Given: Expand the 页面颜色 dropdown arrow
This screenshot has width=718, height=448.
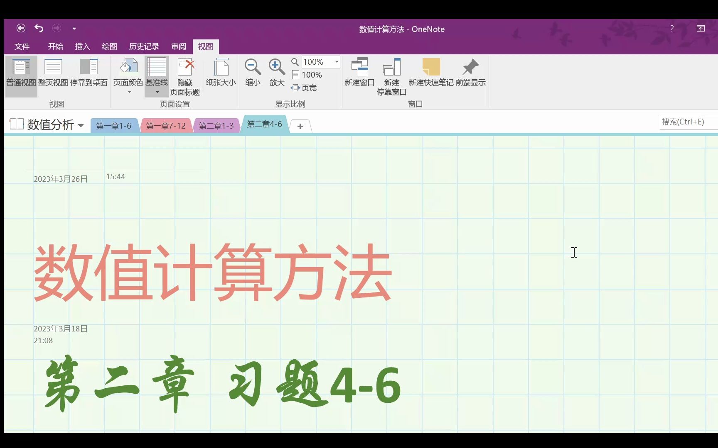Looking at the screenshot, I should [x=129, y=92].
